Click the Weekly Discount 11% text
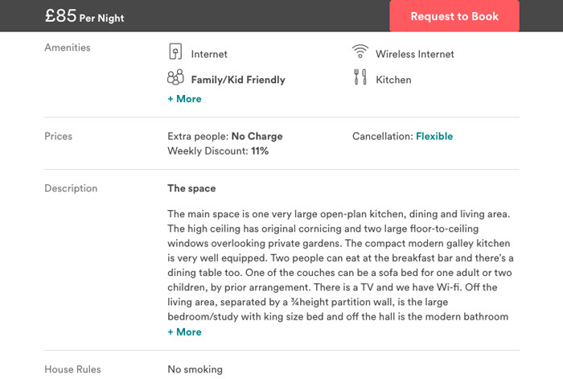Screen dimensions: 563x379 pos(218,151)
